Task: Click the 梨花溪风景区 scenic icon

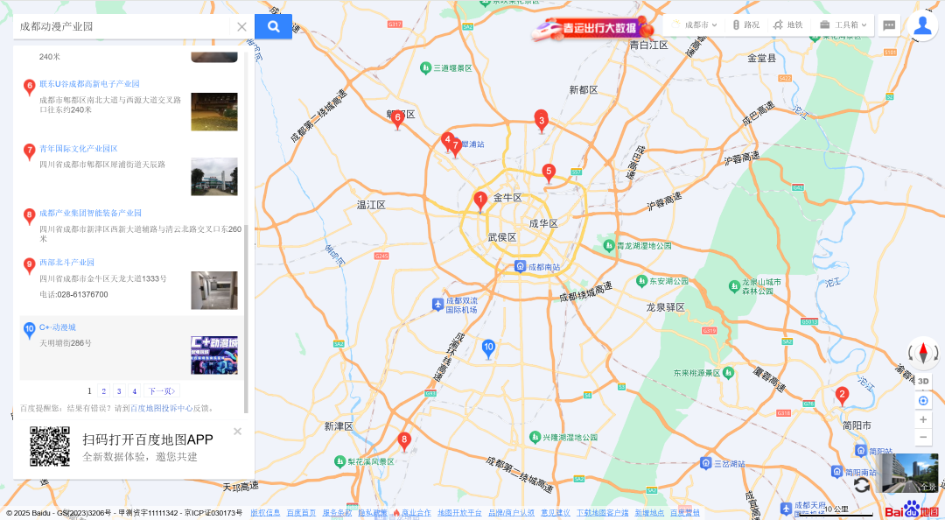Action: [339, 461]
